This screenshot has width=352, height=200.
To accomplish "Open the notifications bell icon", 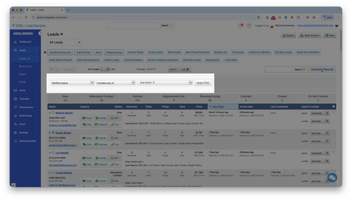I will [241, 25].
